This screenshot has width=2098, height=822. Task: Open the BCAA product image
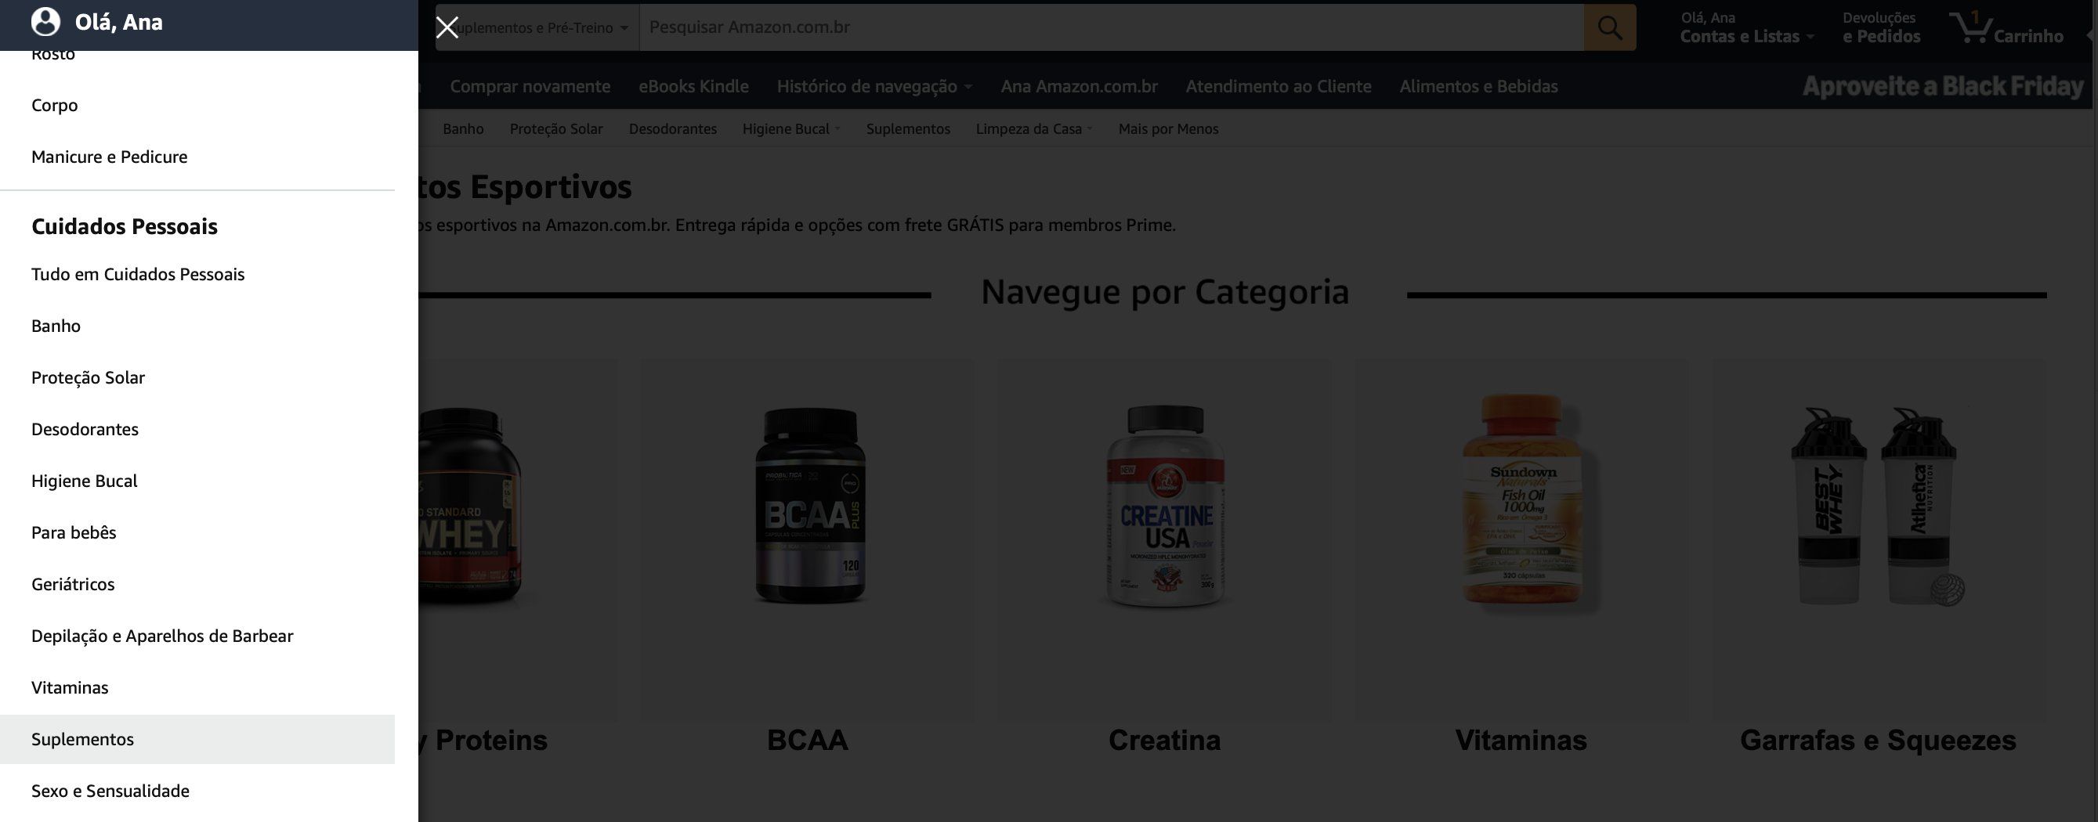(809, 507)
